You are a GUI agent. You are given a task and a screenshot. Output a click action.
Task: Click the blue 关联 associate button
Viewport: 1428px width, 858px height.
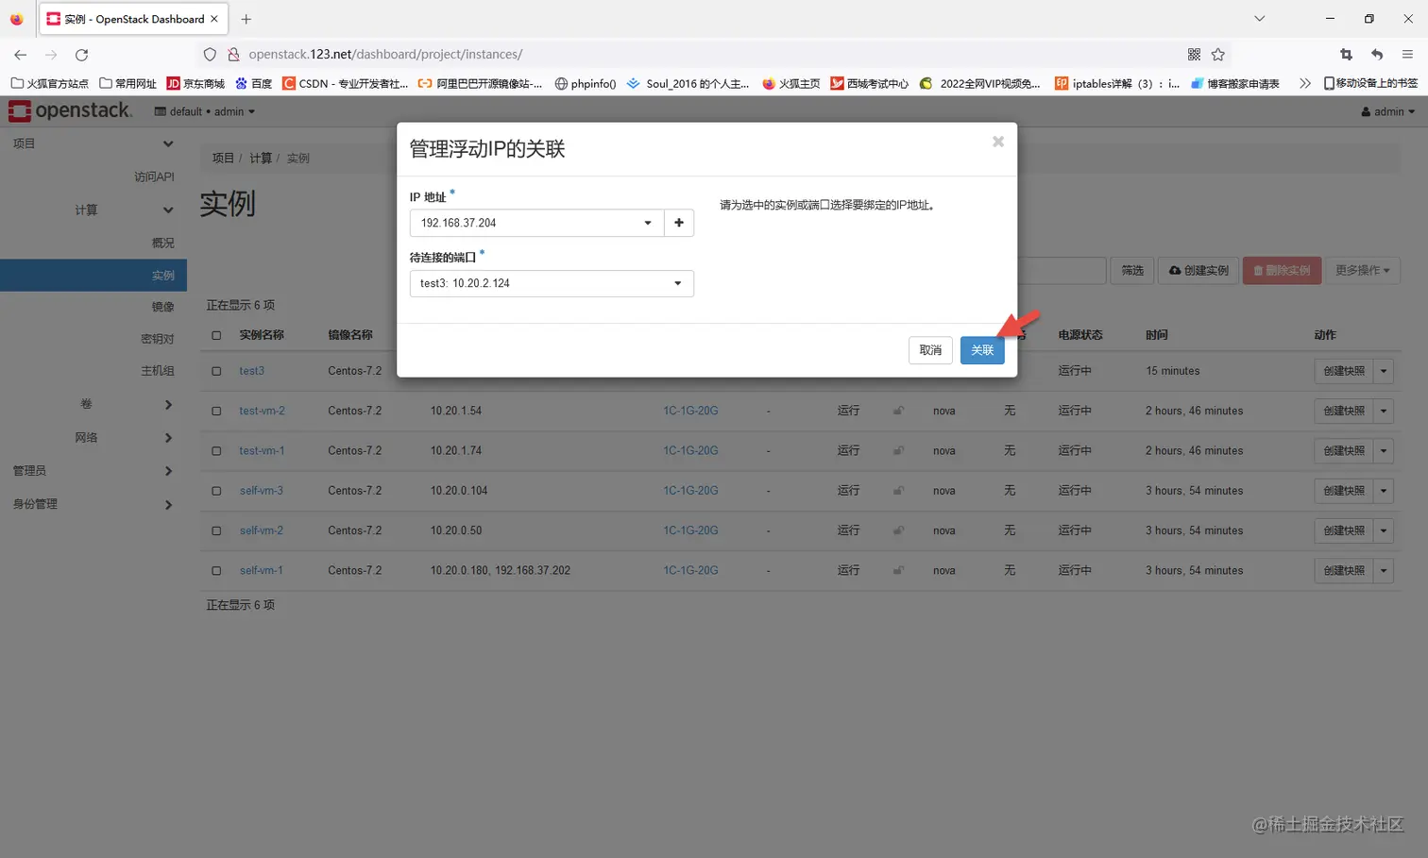[982, 350]
